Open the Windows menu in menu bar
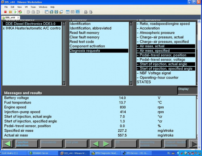The width and height of the screenshot is (202, 156). 43,7
